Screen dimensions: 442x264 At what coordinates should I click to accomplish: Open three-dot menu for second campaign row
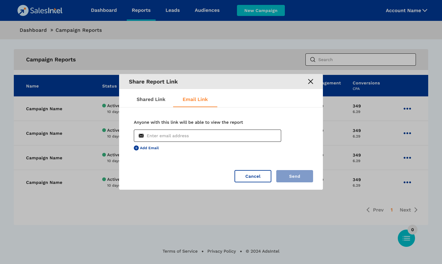407,133
